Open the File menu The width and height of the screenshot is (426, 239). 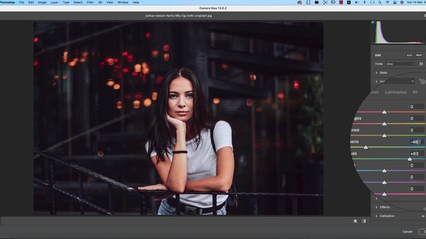pos(21,3)
